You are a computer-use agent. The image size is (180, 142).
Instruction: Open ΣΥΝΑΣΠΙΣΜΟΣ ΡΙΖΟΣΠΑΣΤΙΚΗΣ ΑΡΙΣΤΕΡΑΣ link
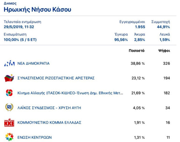pyautogui.click(x=56, y=78)
